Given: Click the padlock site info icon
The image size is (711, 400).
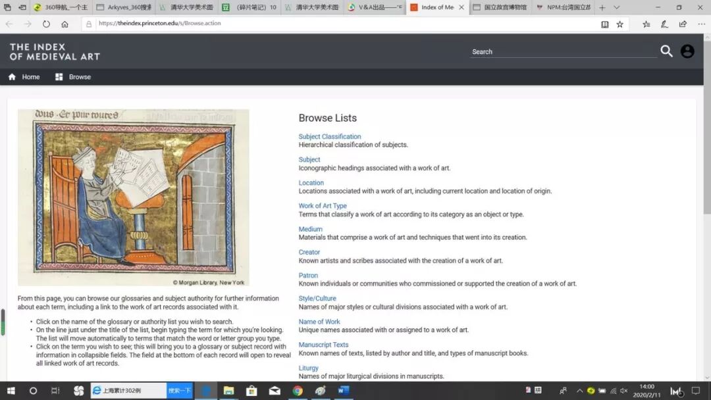Looking at the screenshot, I should point(89,24).
